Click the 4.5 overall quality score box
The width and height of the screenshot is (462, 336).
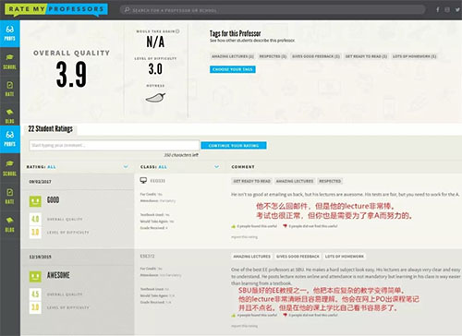click(35, 294)
